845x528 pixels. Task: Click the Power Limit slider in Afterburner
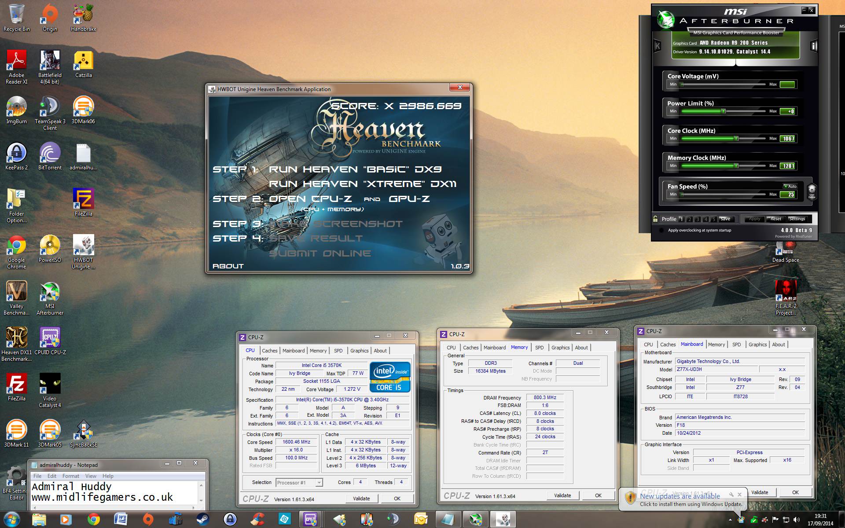click(724, 111)
